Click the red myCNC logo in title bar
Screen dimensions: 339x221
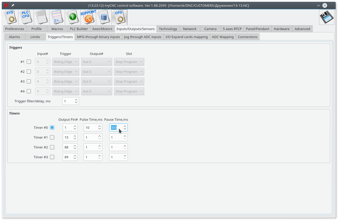pyautogui.click(x=6, y=5)
